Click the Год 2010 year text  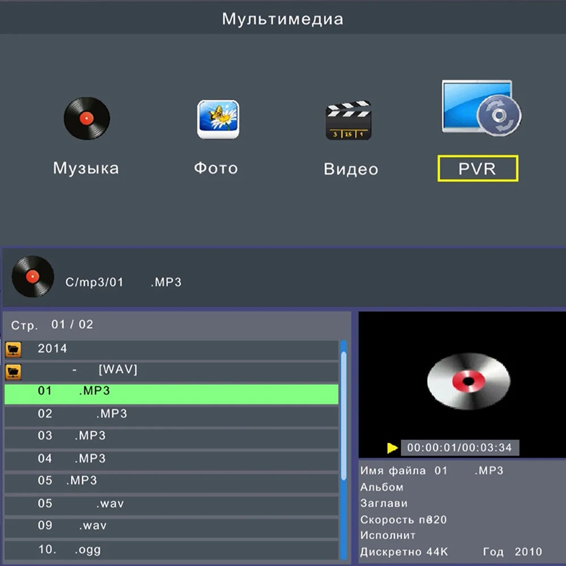coord(513,551)
